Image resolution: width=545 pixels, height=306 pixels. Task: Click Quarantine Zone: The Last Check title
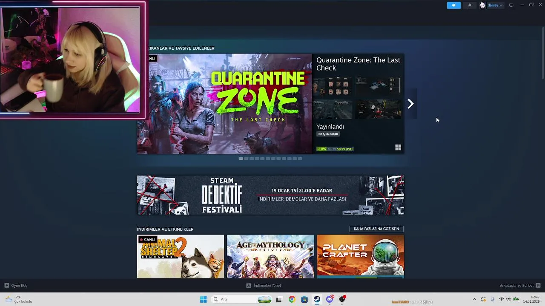[x=358, y=64]
